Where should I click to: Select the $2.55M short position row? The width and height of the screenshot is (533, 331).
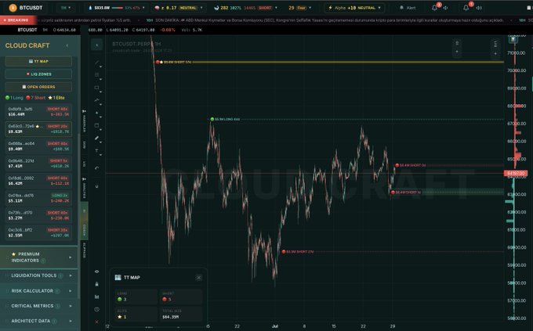coord(38,232)
